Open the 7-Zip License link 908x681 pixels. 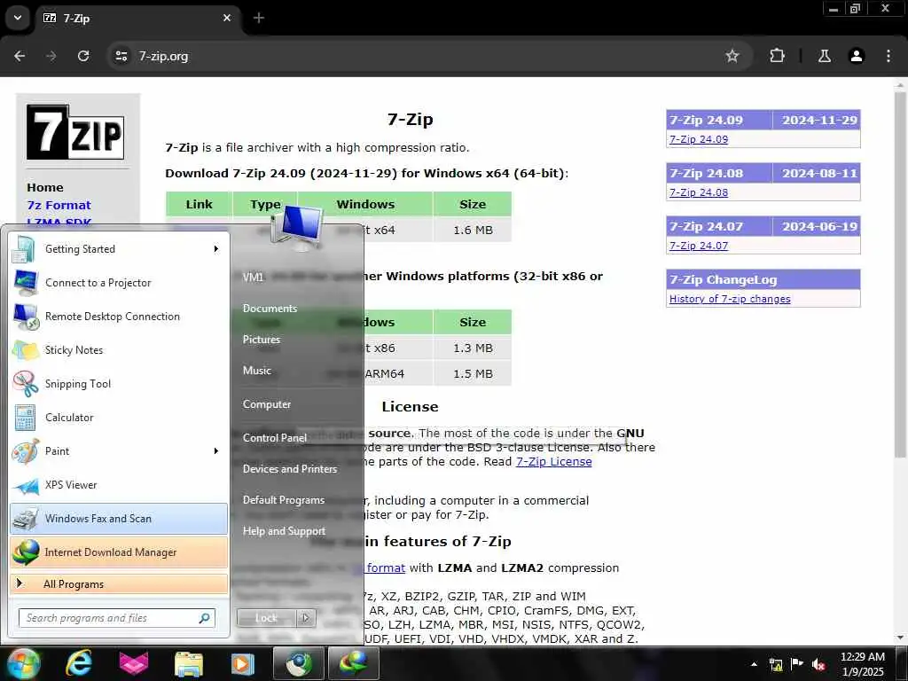point(553,461)
